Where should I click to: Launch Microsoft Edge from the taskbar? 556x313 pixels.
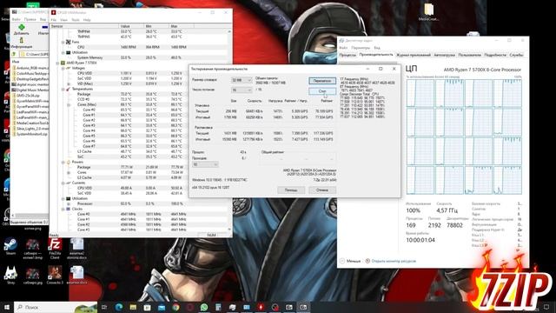119,307
